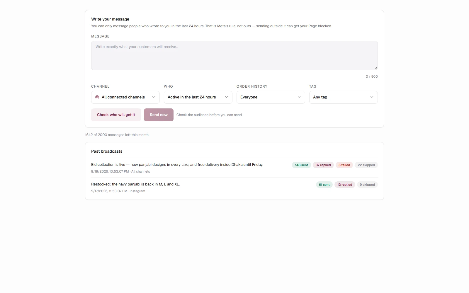Viewport: 469px width, 293px height.
Task: Click the 1642 of 2000 messages left text
Action: pyautogui.click(x=117, y=135)
